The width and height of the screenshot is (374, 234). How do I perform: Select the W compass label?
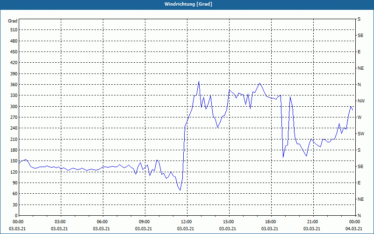360,117
